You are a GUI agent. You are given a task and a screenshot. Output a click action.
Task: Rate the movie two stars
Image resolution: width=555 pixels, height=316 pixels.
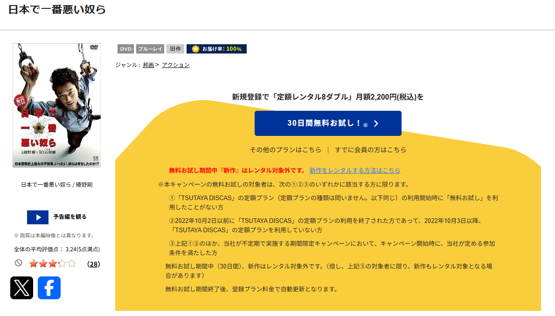click(43, 263)
